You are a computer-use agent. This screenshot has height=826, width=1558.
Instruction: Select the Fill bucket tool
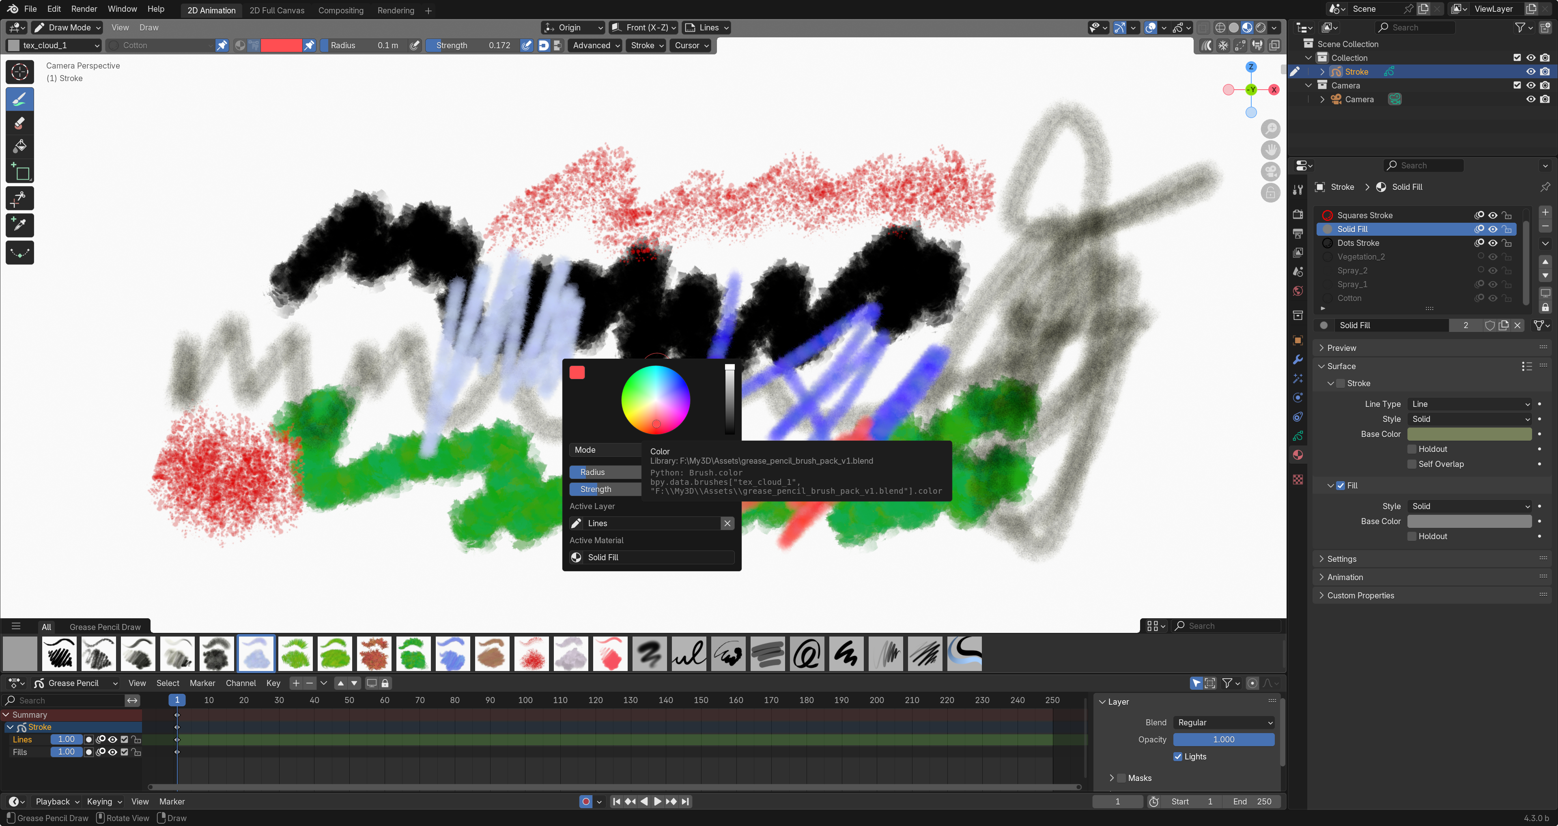point(19,147)
